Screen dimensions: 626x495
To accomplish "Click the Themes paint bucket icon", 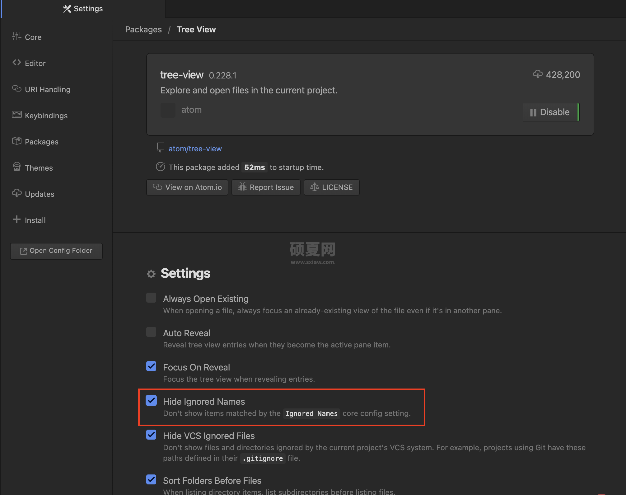I will (17, 167).
